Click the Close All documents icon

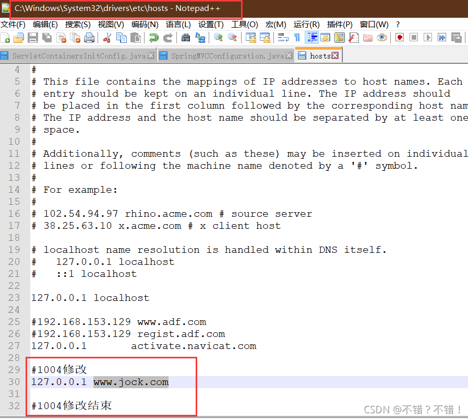tap(75, 38)
